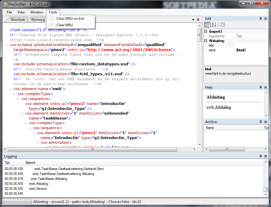Image resolution: width=271 pixels, height=207 pixels.
Task: Click editor scroll down arrow
Action: click(200, 145)
